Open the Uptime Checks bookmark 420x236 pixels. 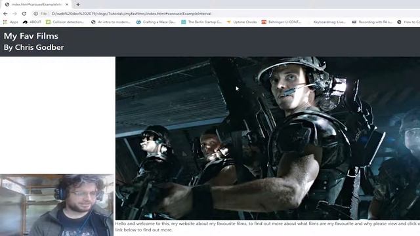(241, 22)
